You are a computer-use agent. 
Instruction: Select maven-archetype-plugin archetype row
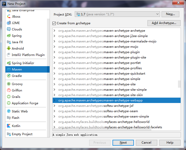click(117, 52)
